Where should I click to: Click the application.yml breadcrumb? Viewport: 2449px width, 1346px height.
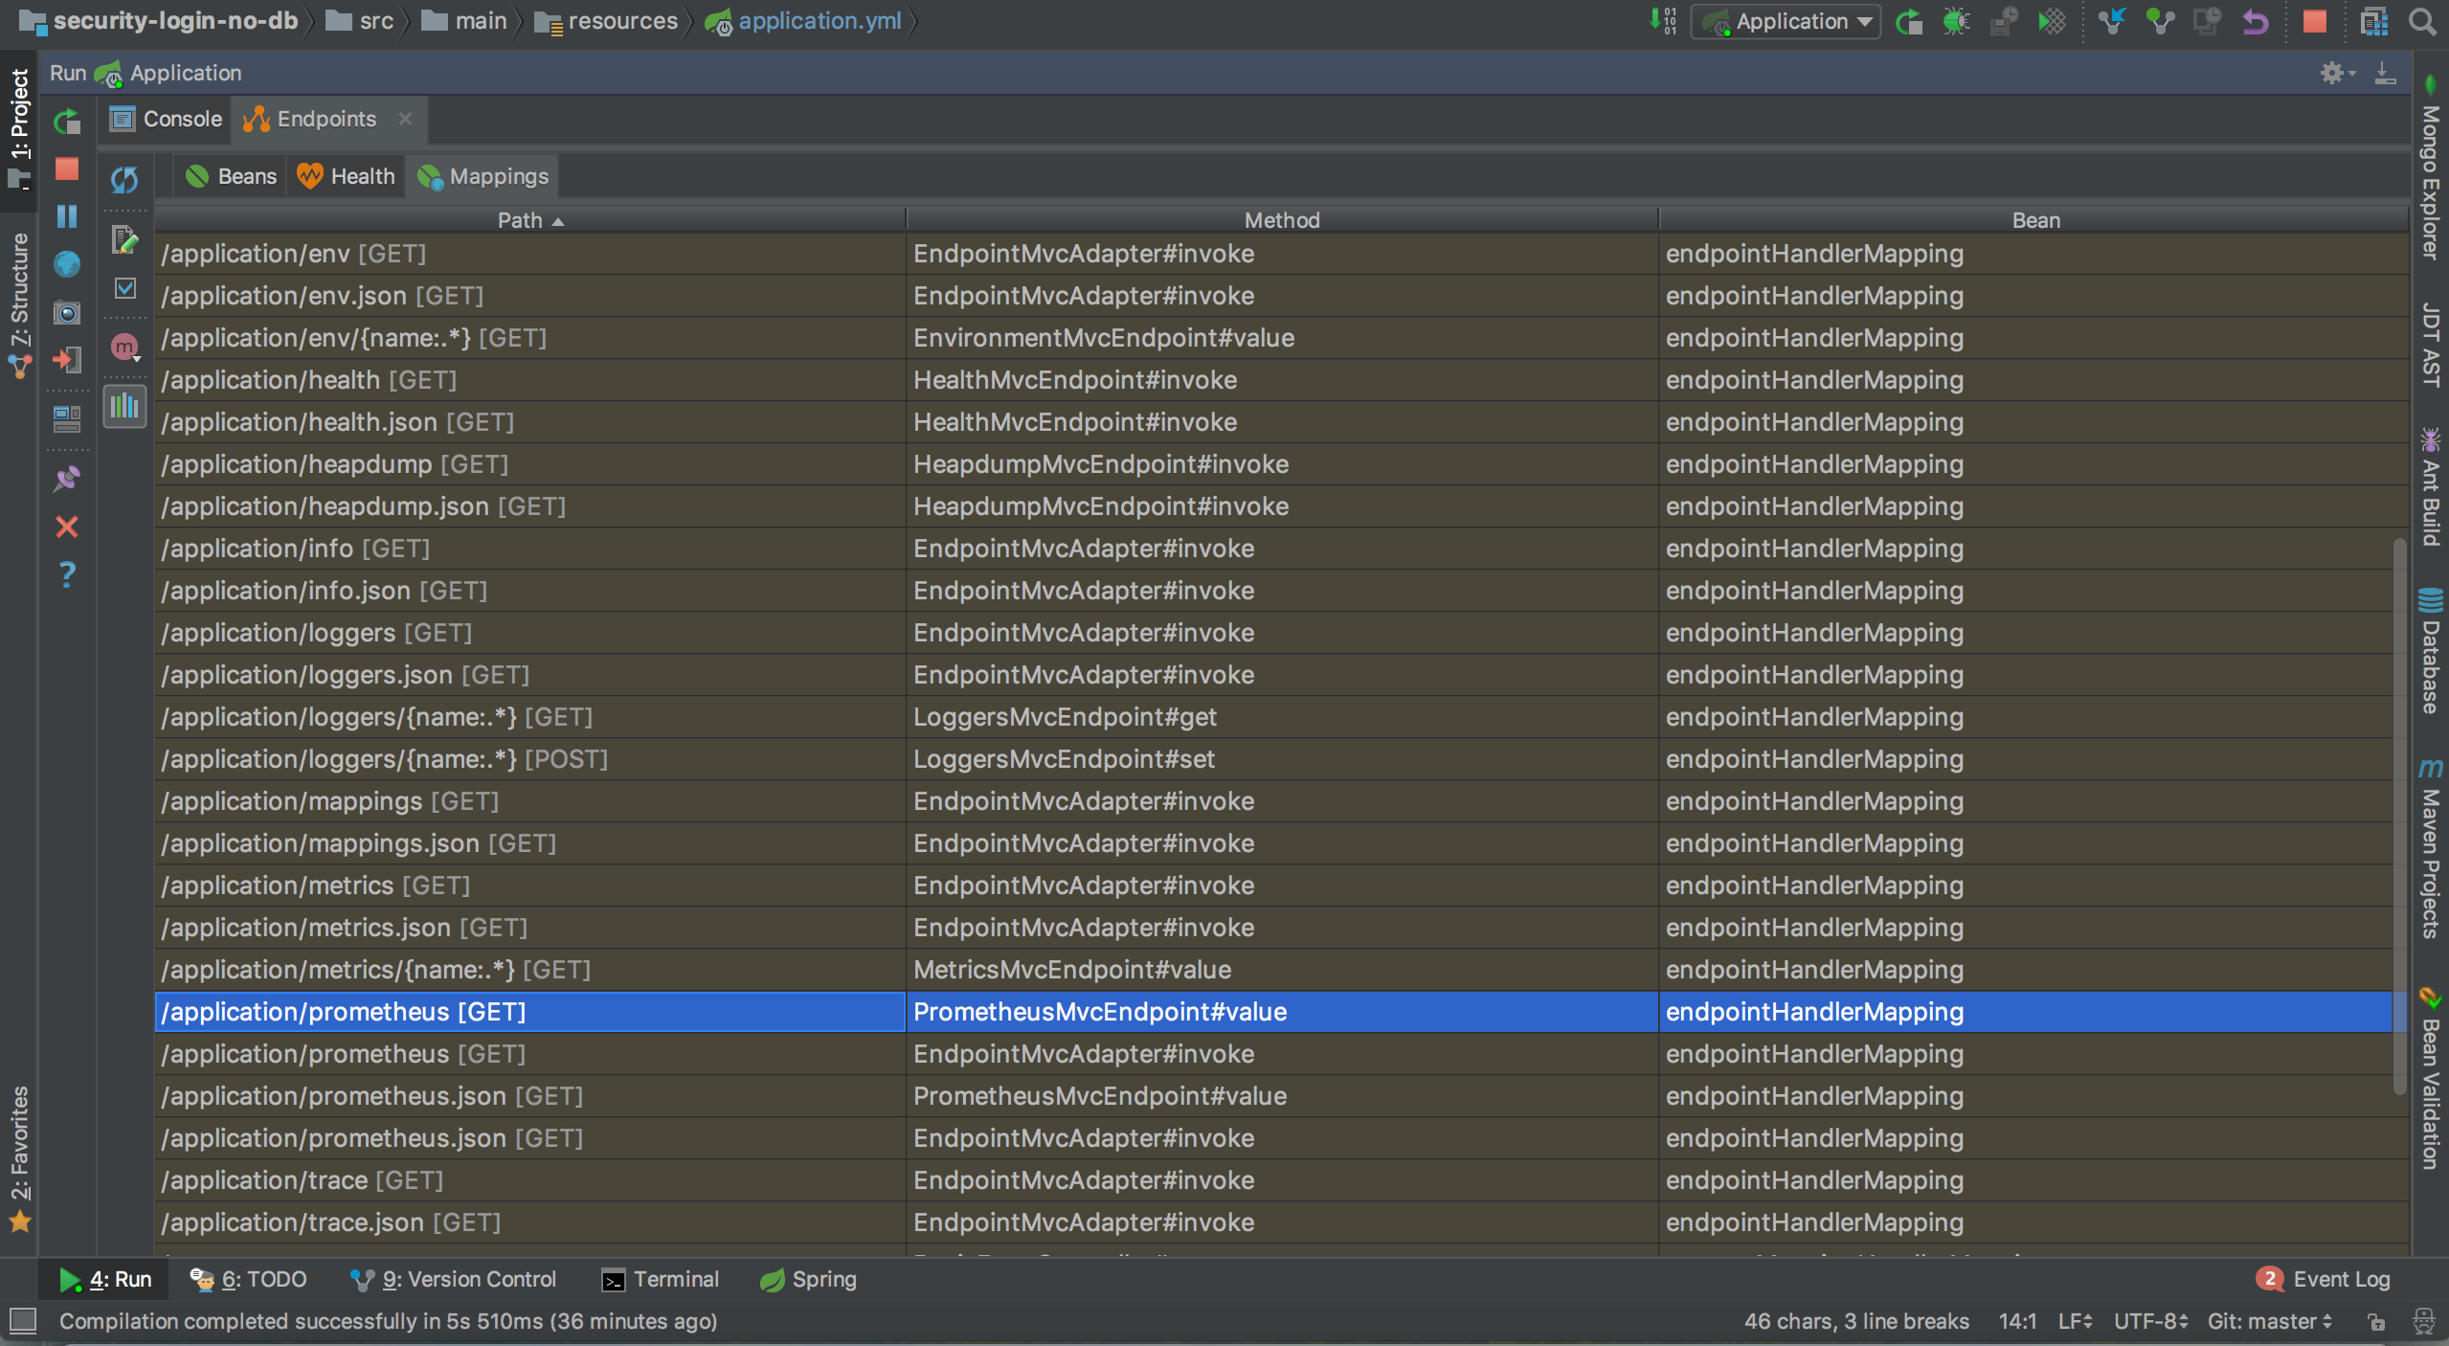(x=803, y=21)
